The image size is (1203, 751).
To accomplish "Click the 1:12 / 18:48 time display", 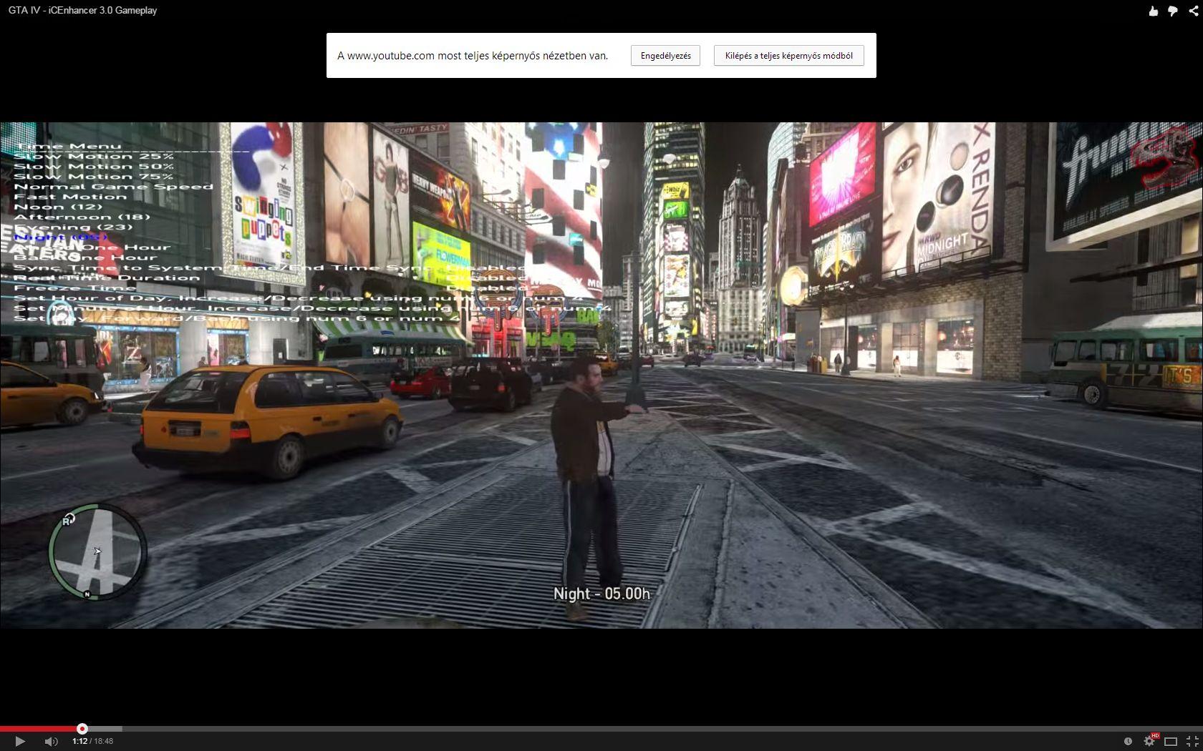I will 92,742.
